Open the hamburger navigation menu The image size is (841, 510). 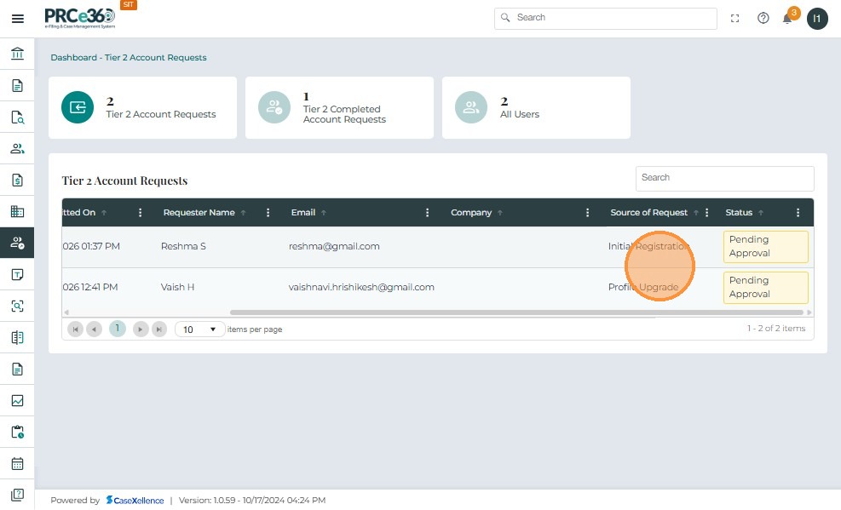coord(18,19)
